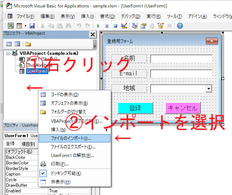Click View Code icon in Project pane
The width and height of the screenshot is (232, 195).
pyautogui.click(x=9, y=44)
